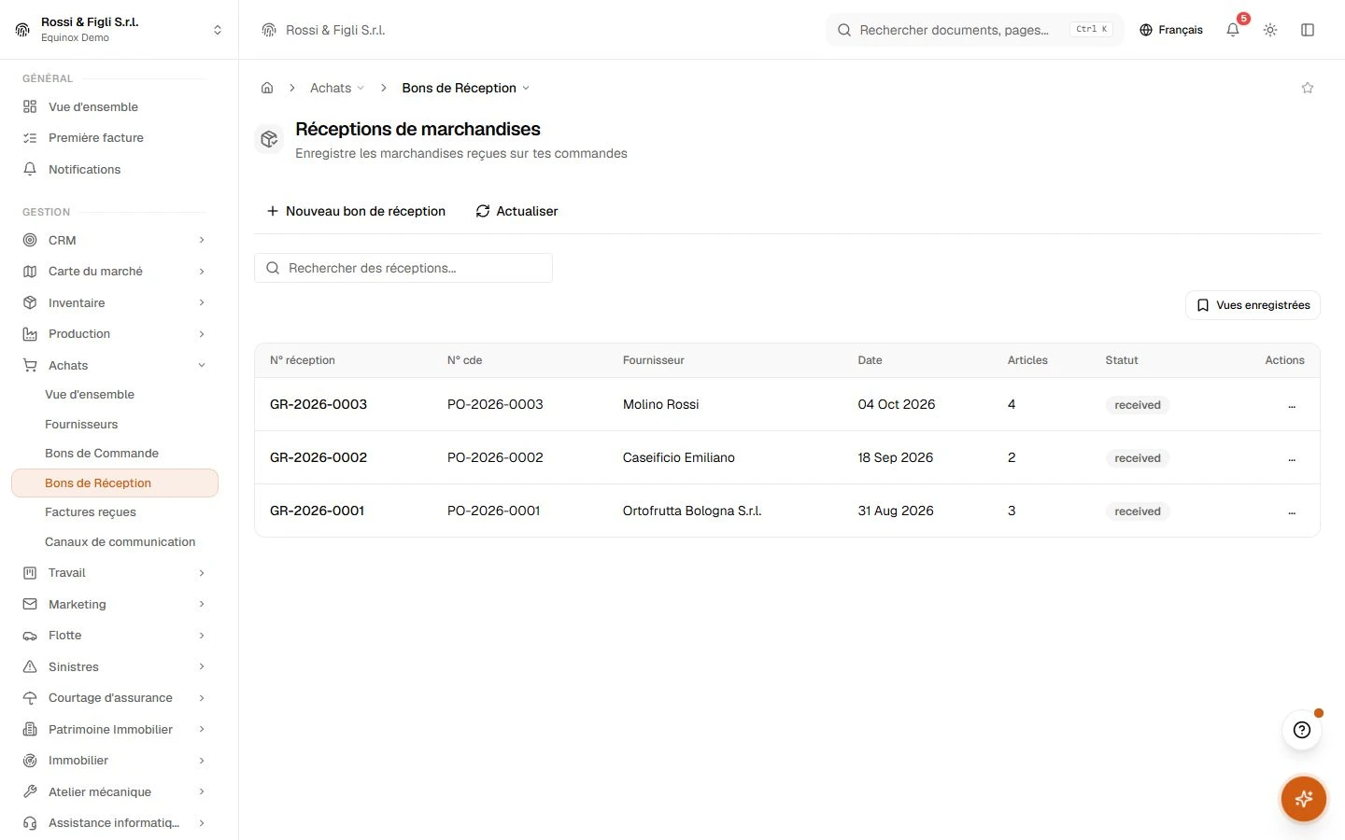Viewport: 1345px width, 840px height.
Task: Expand the Travail sidebar section
Action: tap(115, 573)
